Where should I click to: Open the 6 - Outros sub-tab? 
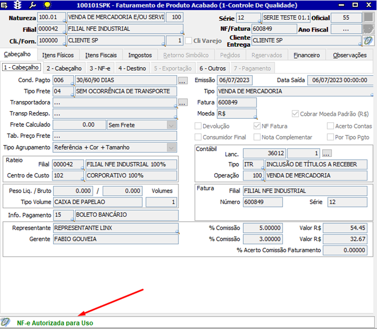(213, 68)
